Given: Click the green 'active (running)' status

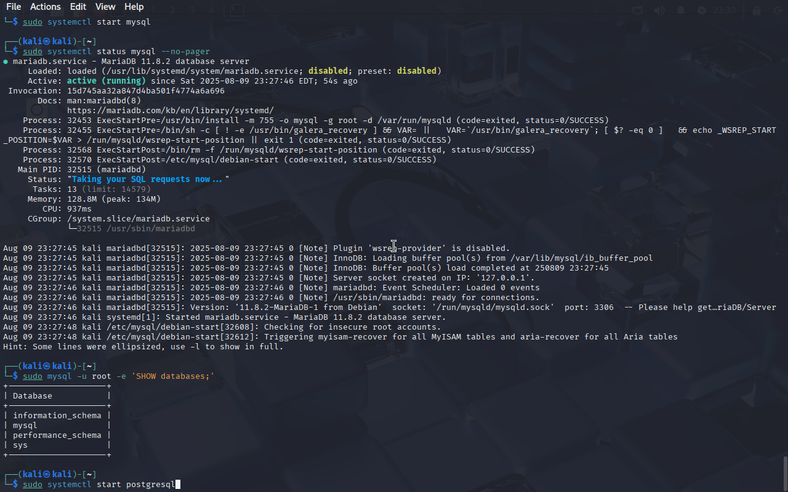Looking at the screenshot, I should tap(107, 81).
